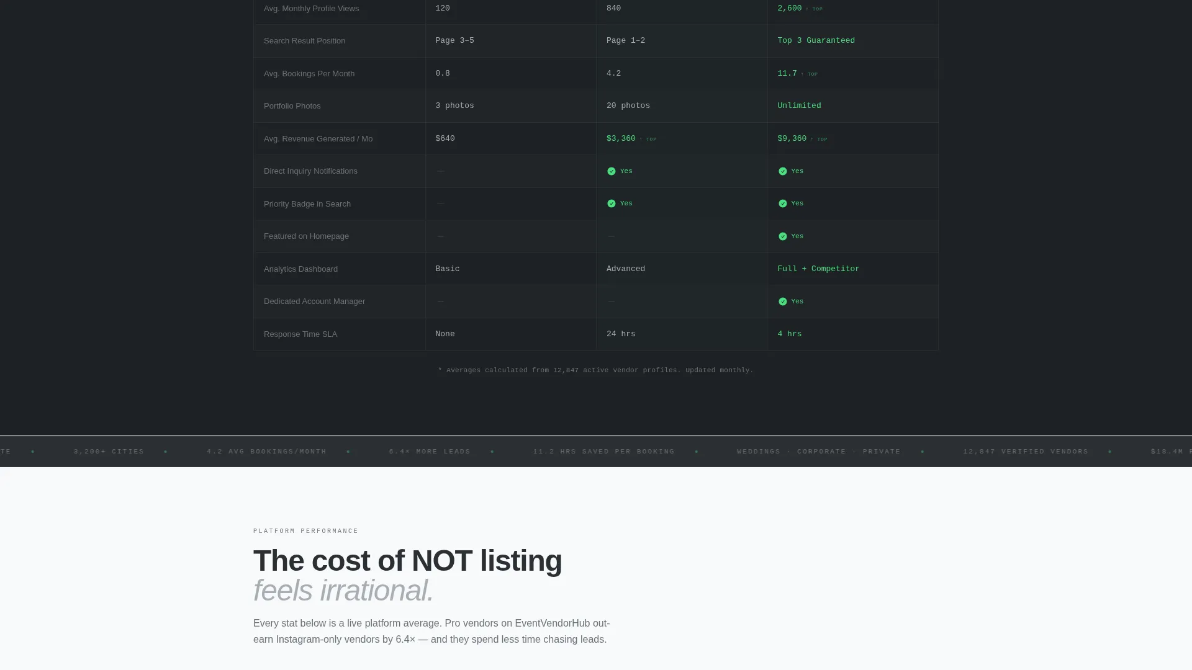Click the green check in Direct Inquiry Notifications middle column
Screen dimensions: 1192x670
[612, 171]
